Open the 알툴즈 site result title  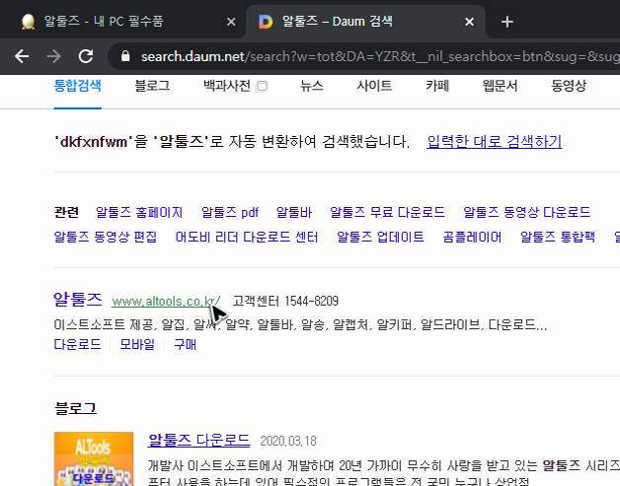point(78,300)
